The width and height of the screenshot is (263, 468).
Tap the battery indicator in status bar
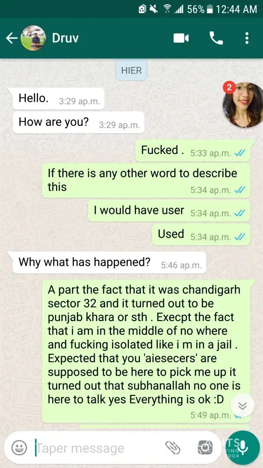point(210,9)
